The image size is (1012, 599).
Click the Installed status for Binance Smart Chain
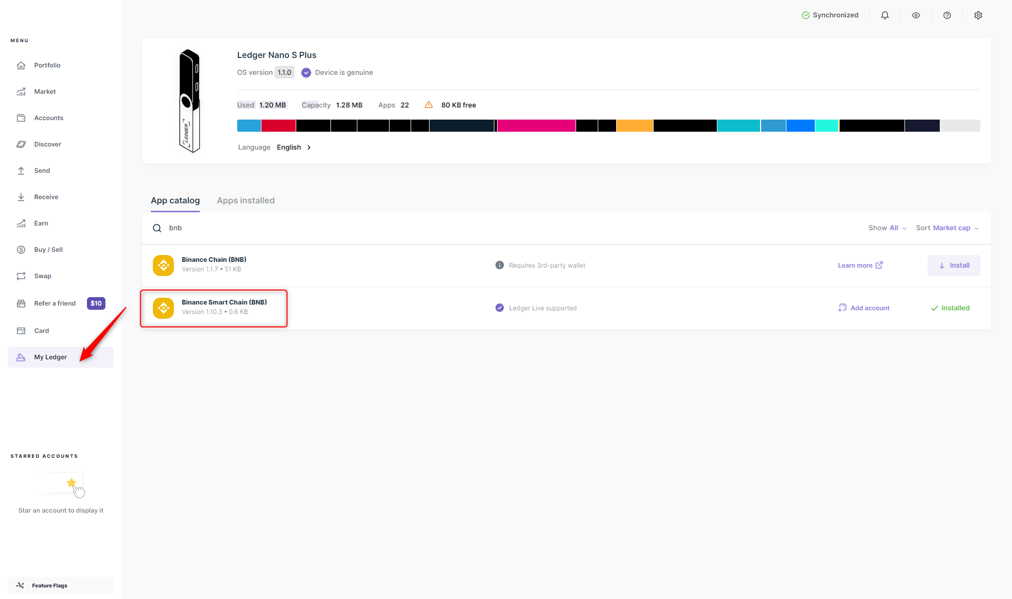[x=950, y=308]
